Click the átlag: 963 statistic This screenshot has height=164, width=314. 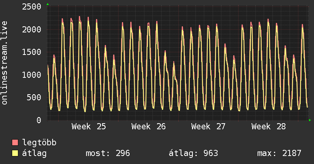click(x=194, y=153)
